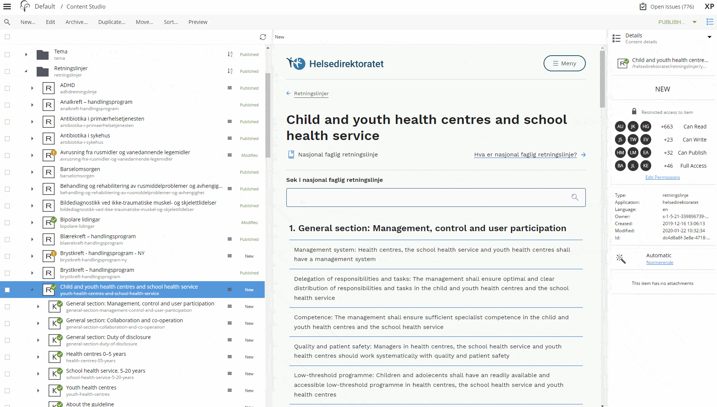
Task: Click the preview pane vertical scrollbar
Action: tap(602, 79)
